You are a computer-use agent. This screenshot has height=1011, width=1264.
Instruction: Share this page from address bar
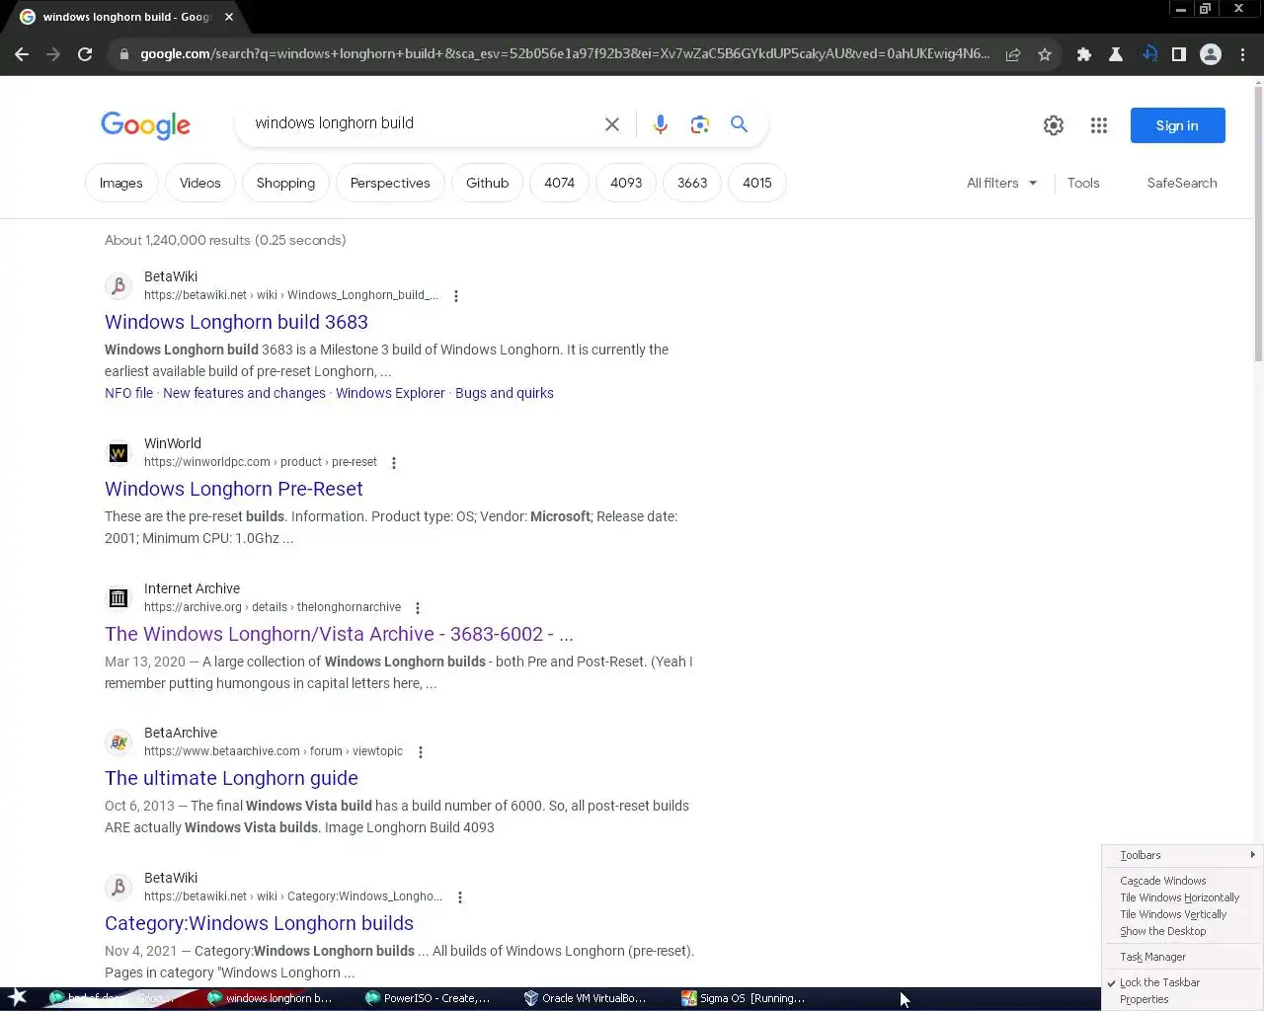point(1013,54)
